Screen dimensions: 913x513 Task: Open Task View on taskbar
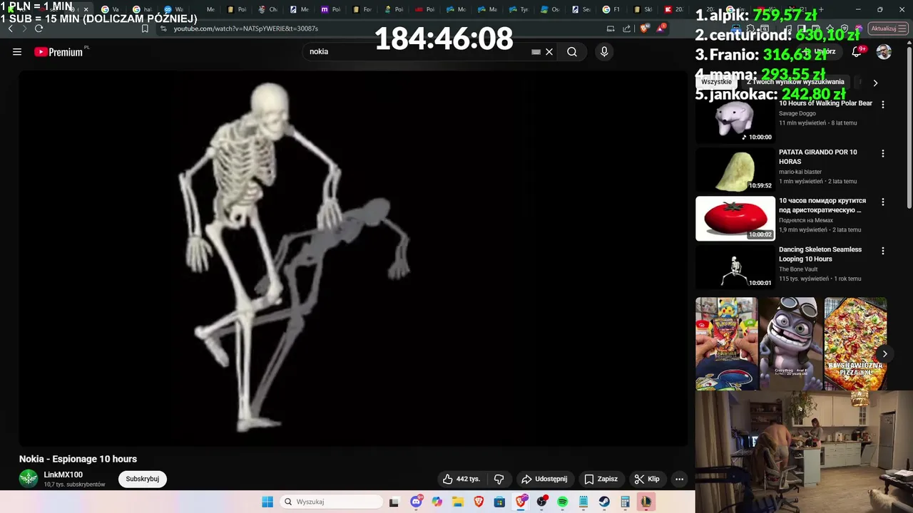394,502
